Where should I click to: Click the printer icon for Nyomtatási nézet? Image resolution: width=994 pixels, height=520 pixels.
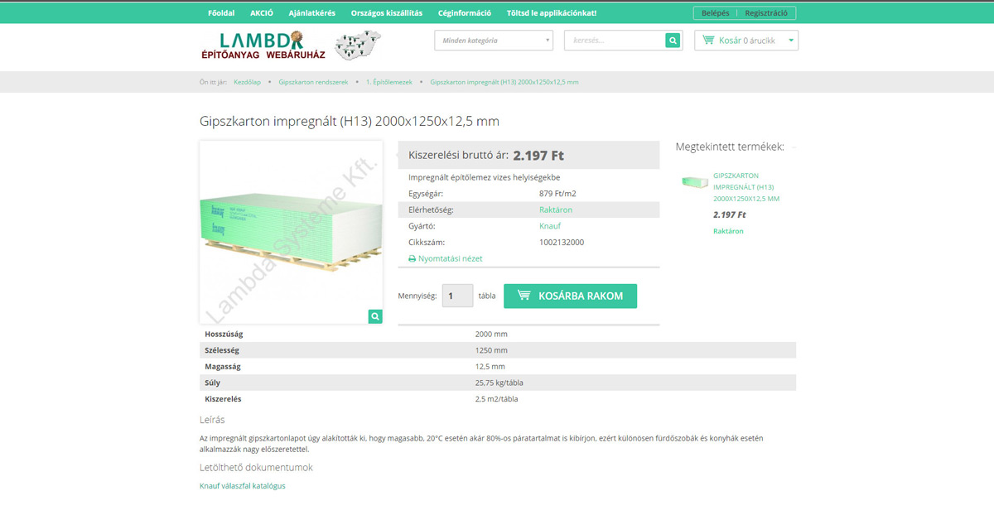(x=413, y=258)
